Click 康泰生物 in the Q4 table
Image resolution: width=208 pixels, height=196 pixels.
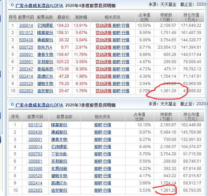click(45, 55)
